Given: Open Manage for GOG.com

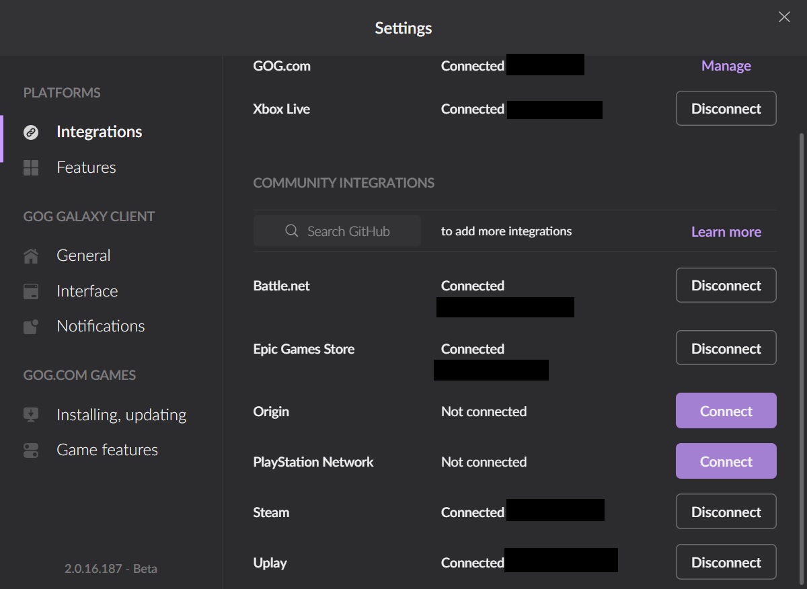Looking at the screenshot, I should (726, 65).
